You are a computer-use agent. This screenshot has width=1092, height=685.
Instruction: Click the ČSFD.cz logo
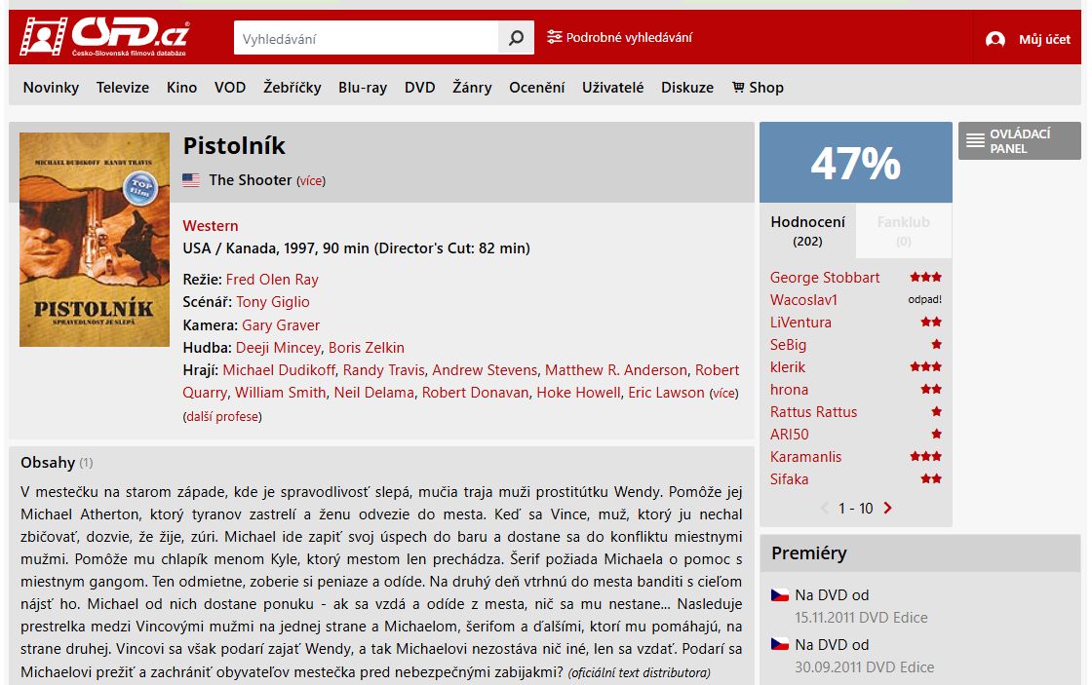(104, 36)
